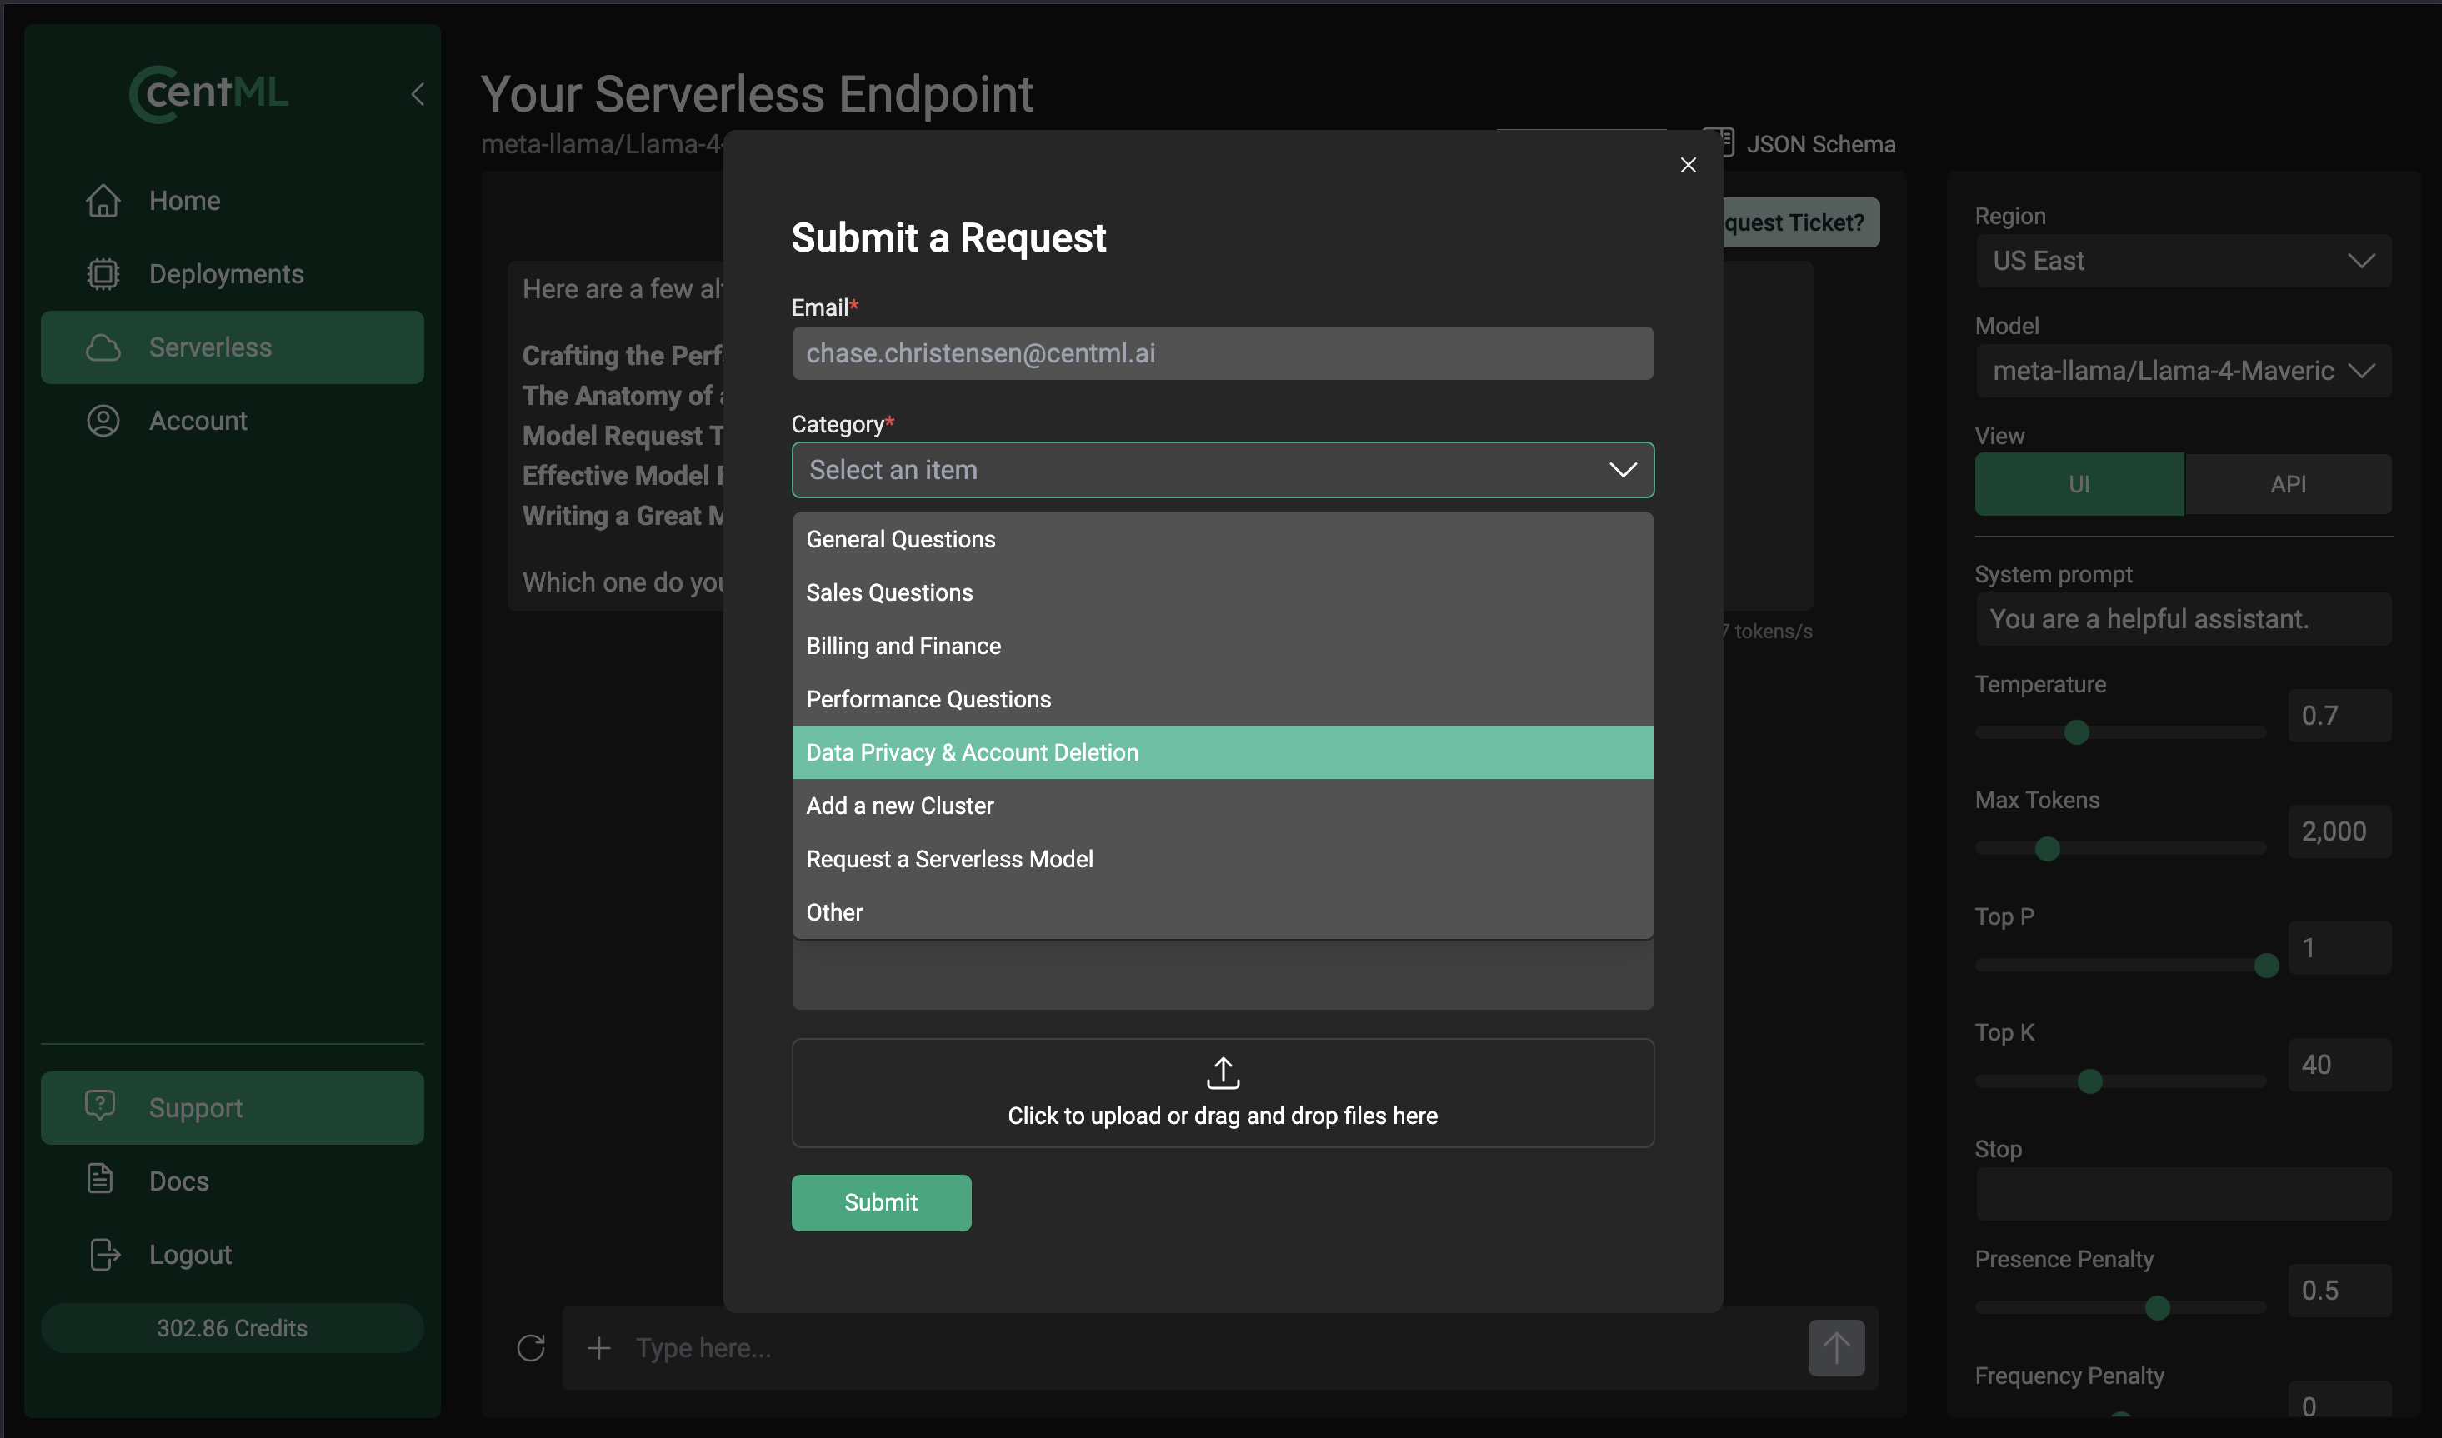Click the refresh chat icon
The image size is (2442, 1438).
click(531, 1348)
